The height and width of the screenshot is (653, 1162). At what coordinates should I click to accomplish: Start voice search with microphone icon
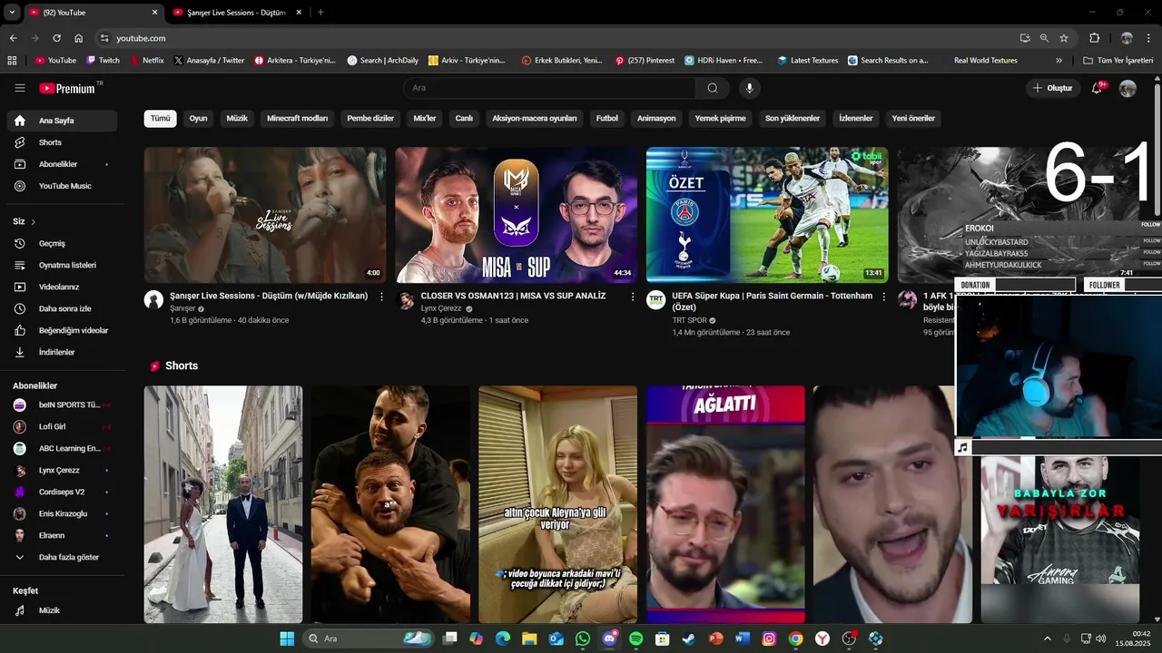pos(749,88)
